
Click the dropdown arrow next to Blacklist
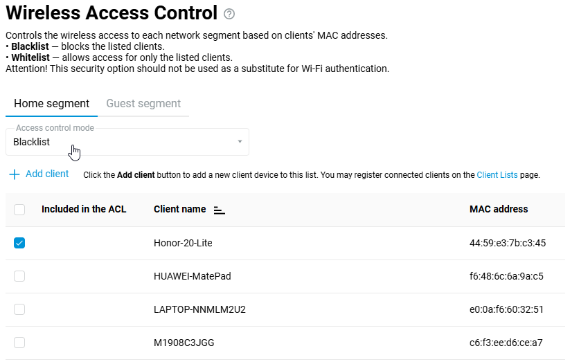coord(240,142)
